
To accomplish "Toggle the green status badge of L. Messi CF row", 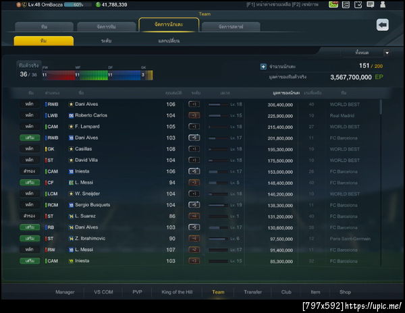I will pos(30,182).
